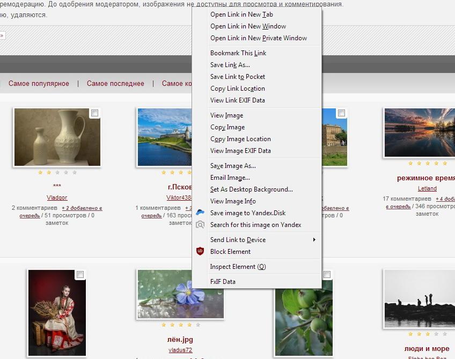Visit author Vladgor's profile link
This screenshot has height=359, width=455.
(x=57, y=197)
